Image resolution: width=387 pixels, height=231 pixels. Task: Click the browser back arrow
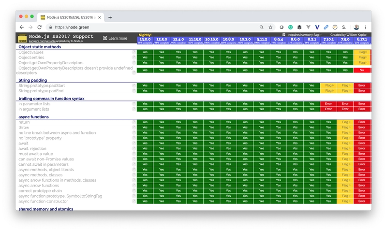[x=21, y=28]
